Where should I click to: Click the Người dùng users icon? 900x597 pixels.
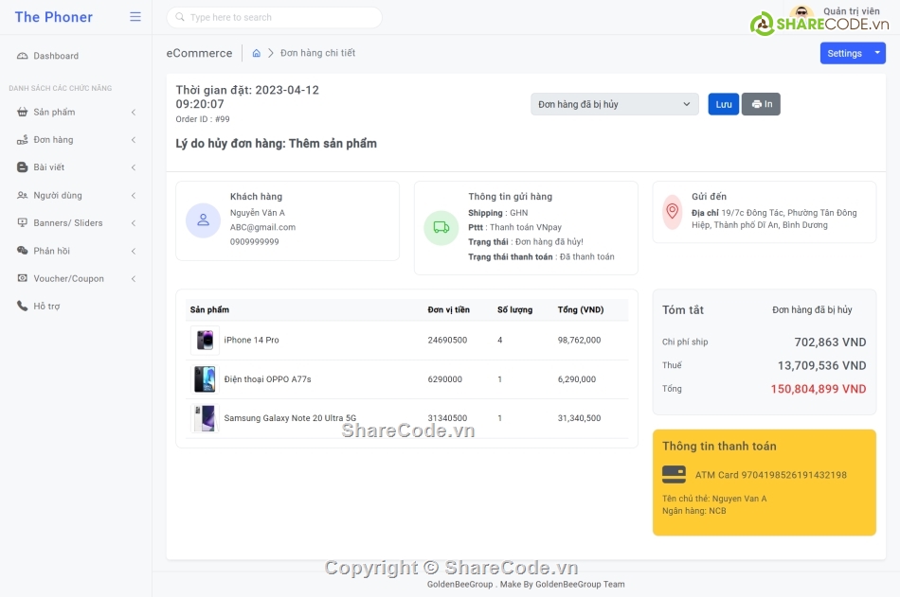point(23,195)
